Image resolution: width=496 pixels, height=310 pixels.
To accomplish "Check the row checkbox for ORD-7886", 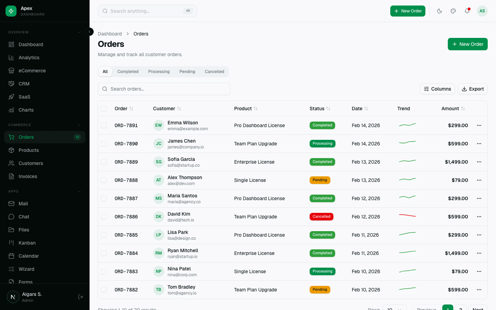I will [x=104, y=217].
